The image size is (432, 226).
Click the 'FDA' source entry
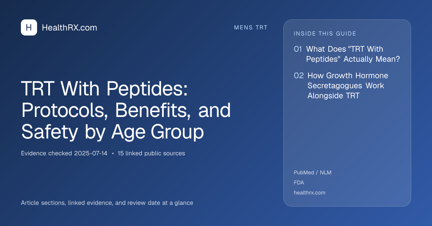(x=299, y=183)
